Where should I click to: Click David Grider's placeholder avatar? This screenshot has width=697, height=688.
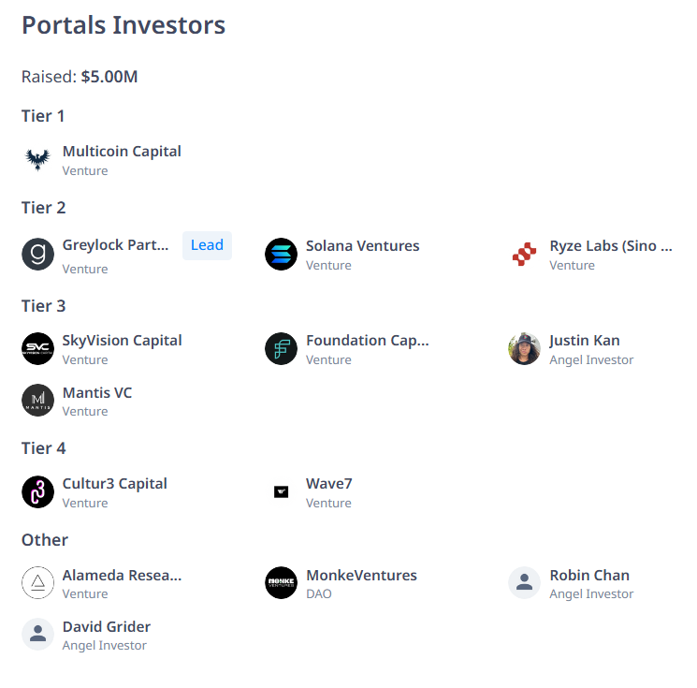pos(37,635)
